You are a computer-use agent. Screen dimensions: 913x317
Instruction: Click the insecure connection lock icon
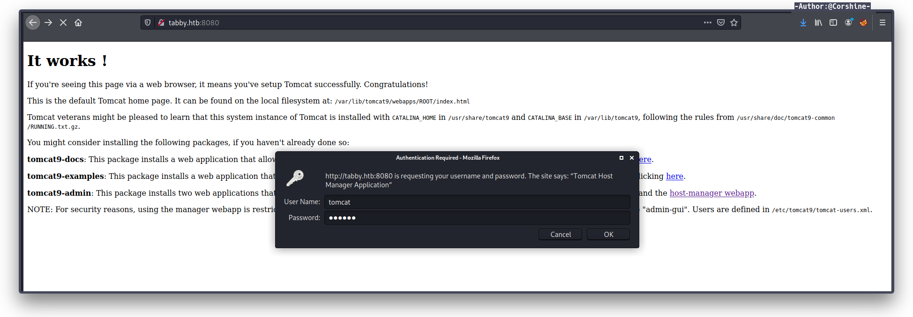[x=161, y=22]
